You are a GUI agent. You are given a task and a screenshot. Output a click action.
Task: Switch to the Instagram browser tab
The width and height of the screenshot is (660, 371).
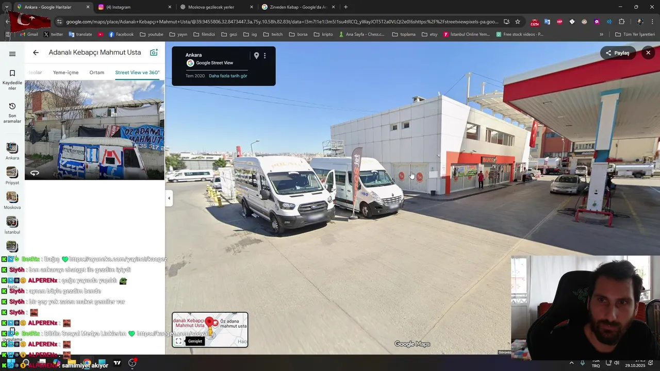[x=135, y=7]
